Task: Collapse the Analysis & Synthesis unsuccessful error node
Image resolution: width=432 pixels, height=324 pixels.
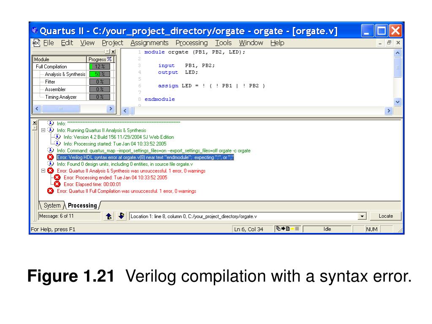Action: click(x=43, y=171)
